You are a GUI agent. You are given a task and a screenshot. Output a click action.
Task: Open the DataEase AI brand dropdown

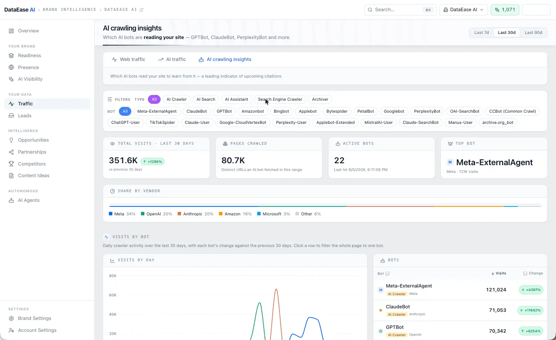coord(464,10)
